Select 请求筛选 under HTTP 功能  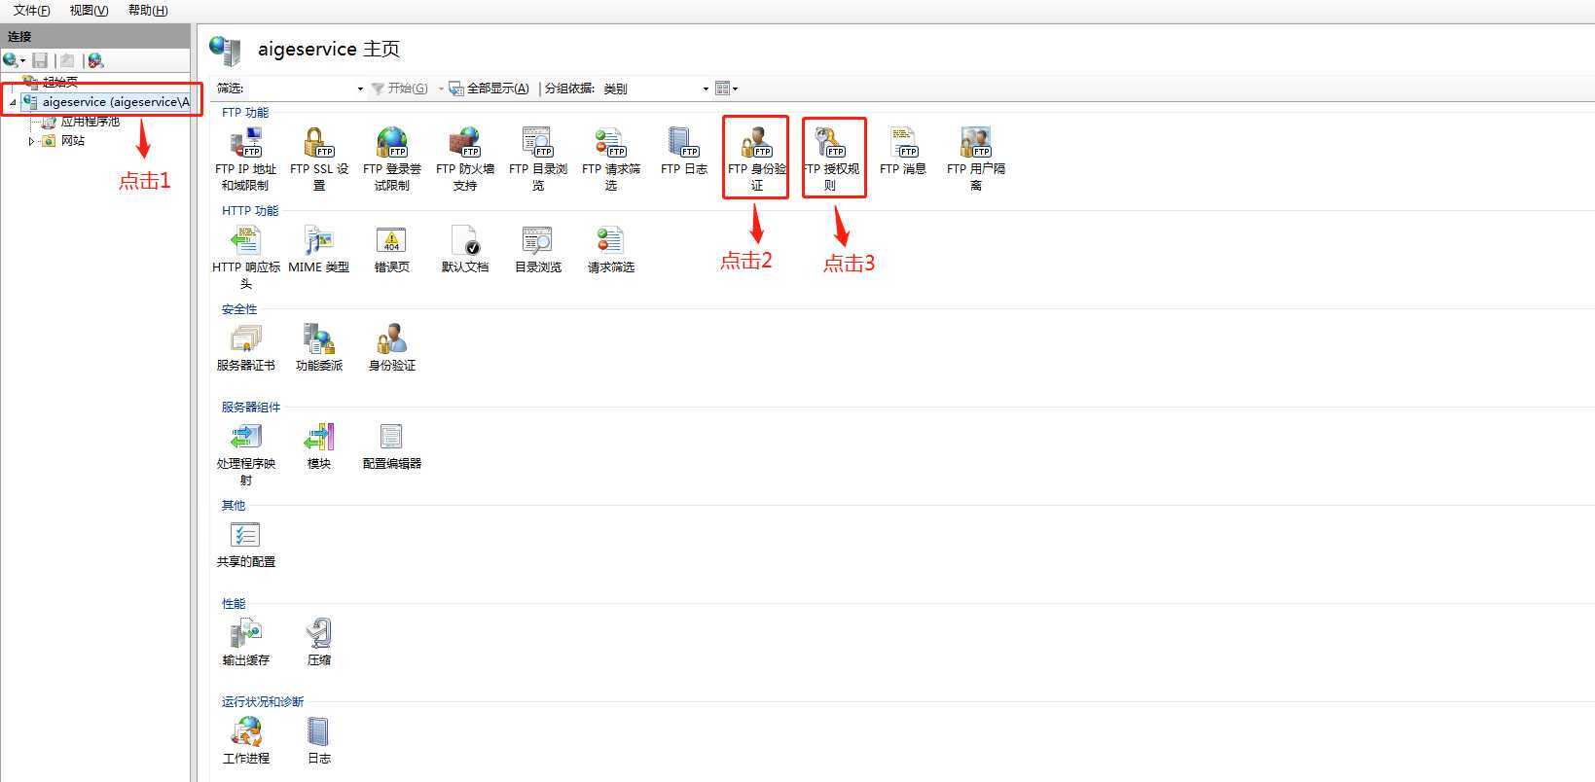[x=610, y=250]
